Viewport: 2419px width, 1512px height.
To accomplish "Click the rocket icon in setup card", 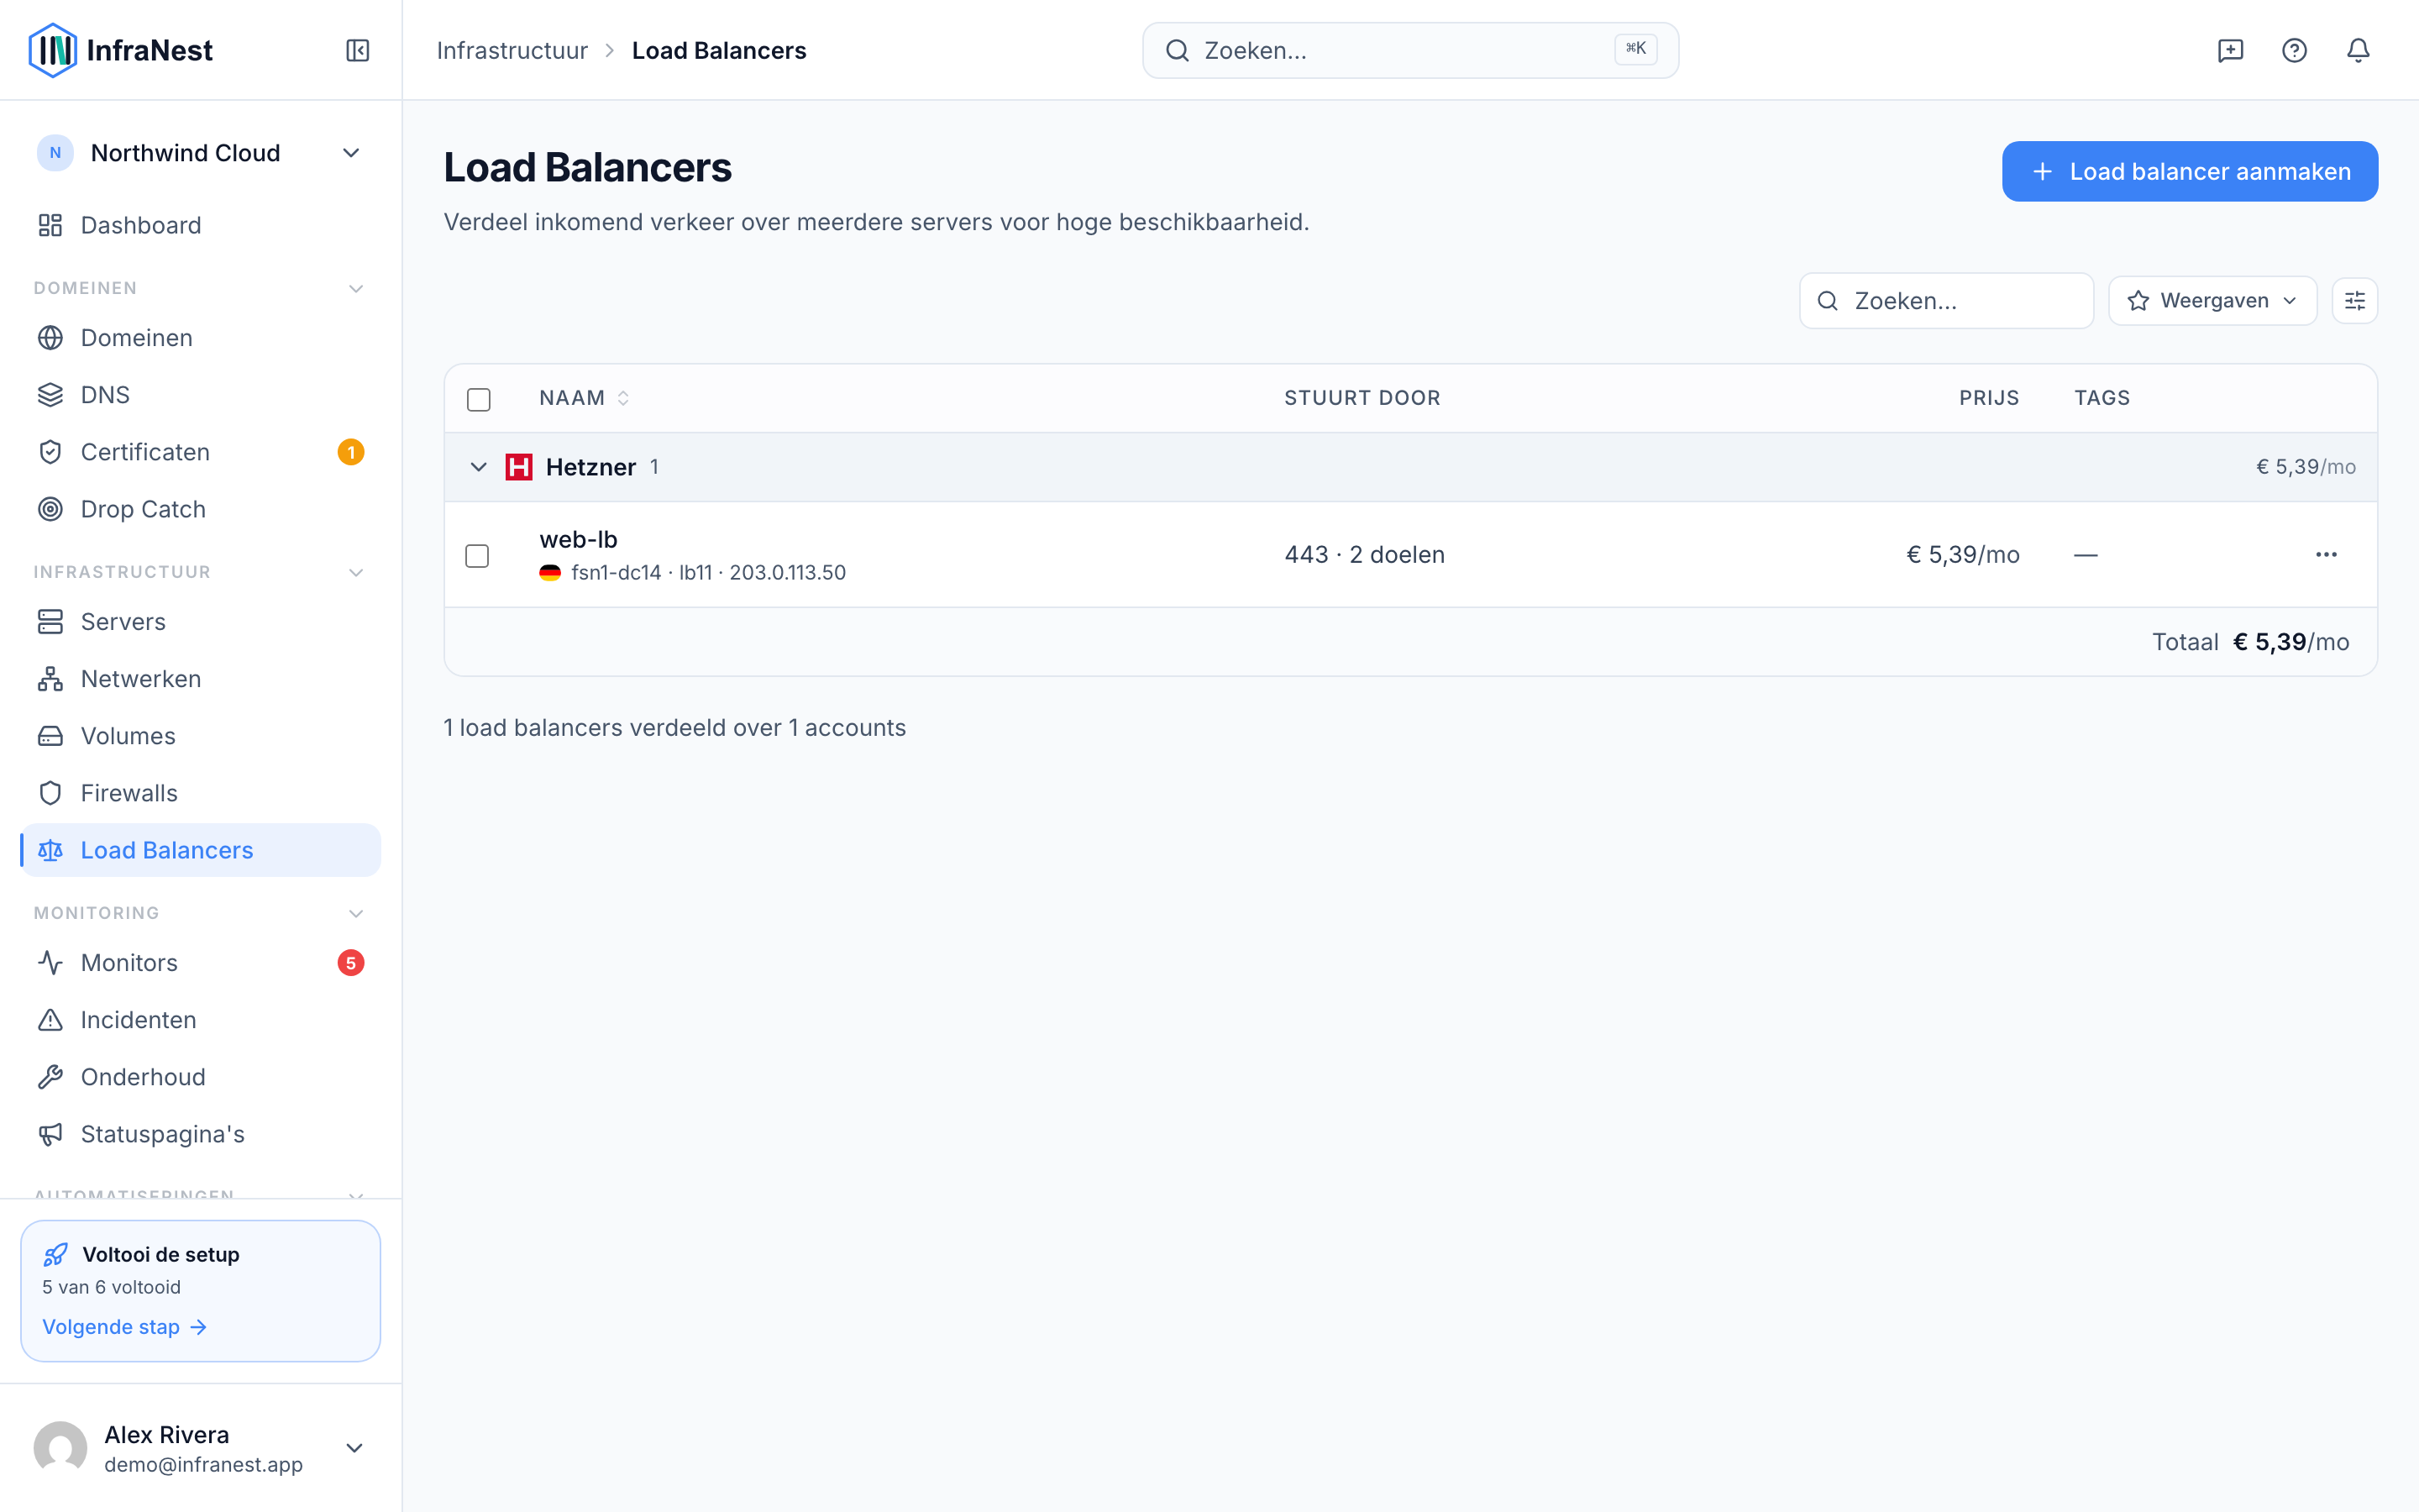I will tap(56, 1254).
